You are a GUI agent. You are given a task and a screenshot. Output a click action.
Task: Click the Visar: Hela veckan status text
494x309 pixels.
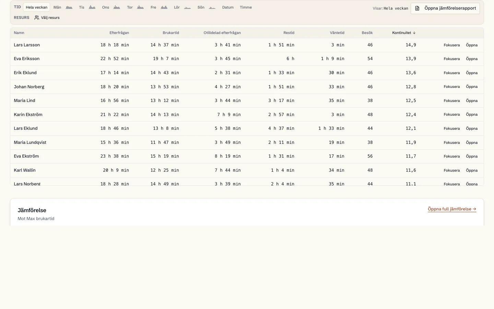tap(390, 8)
